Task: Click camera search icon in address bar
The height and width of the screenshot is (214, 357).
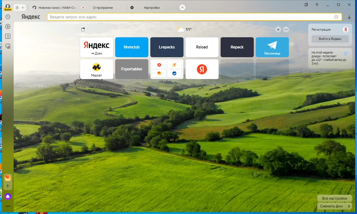Action: coord(336,17)
